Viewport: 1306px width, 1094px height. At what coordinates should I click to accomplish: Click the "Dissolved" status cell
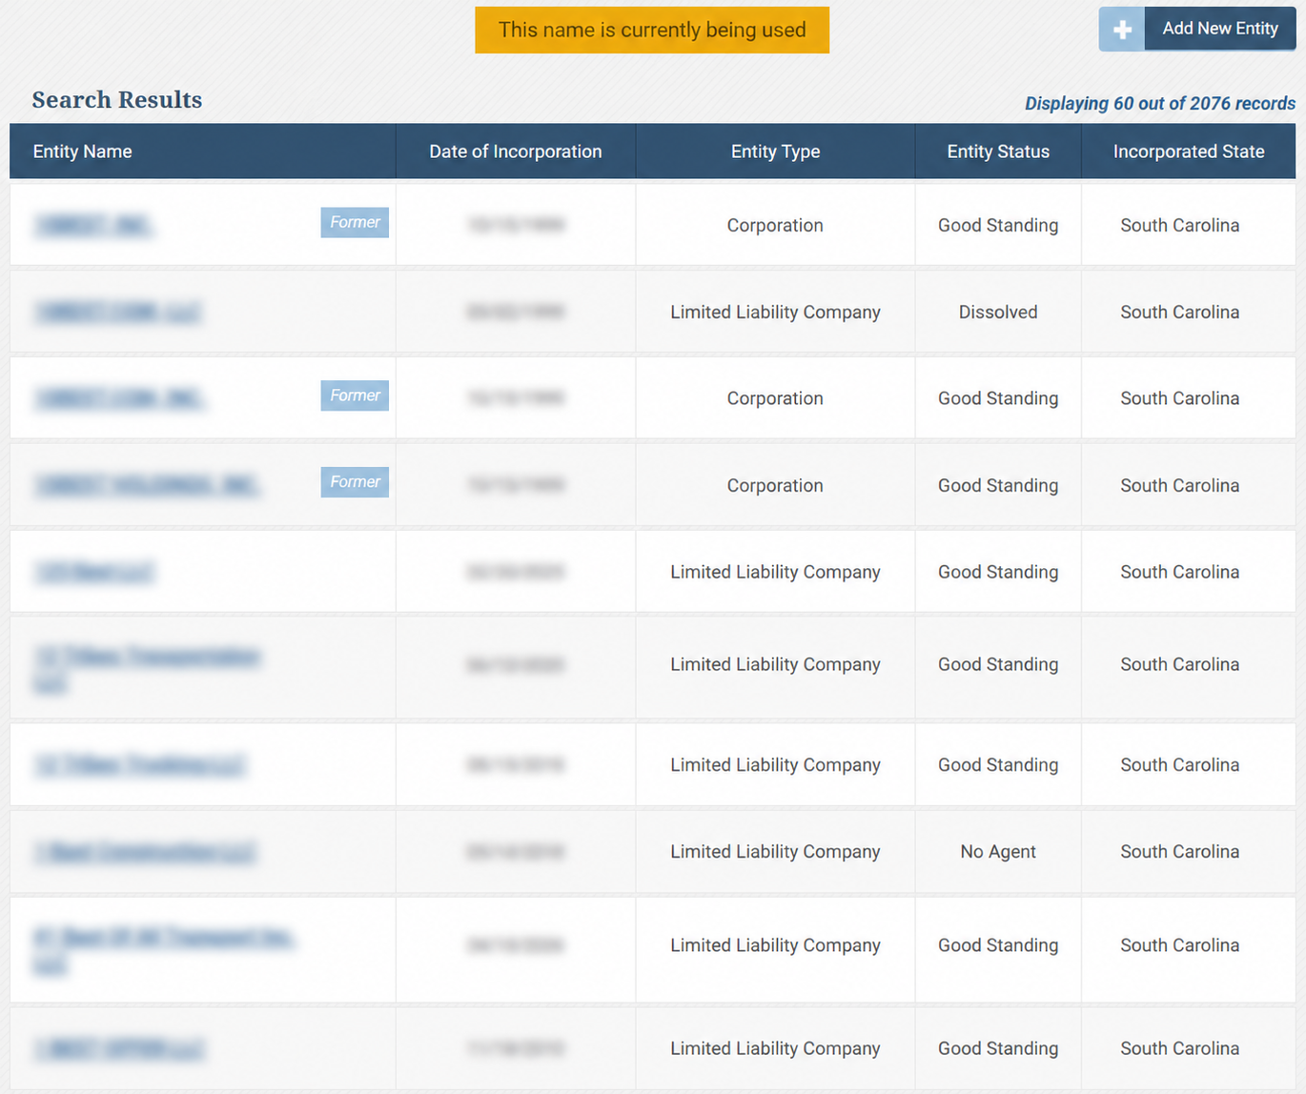point(998,313)
